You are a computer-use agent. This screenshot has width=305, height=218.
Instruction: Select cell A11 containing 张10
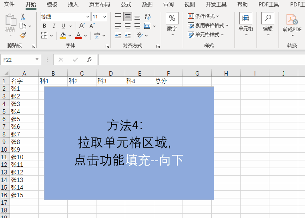click(24, 157)
